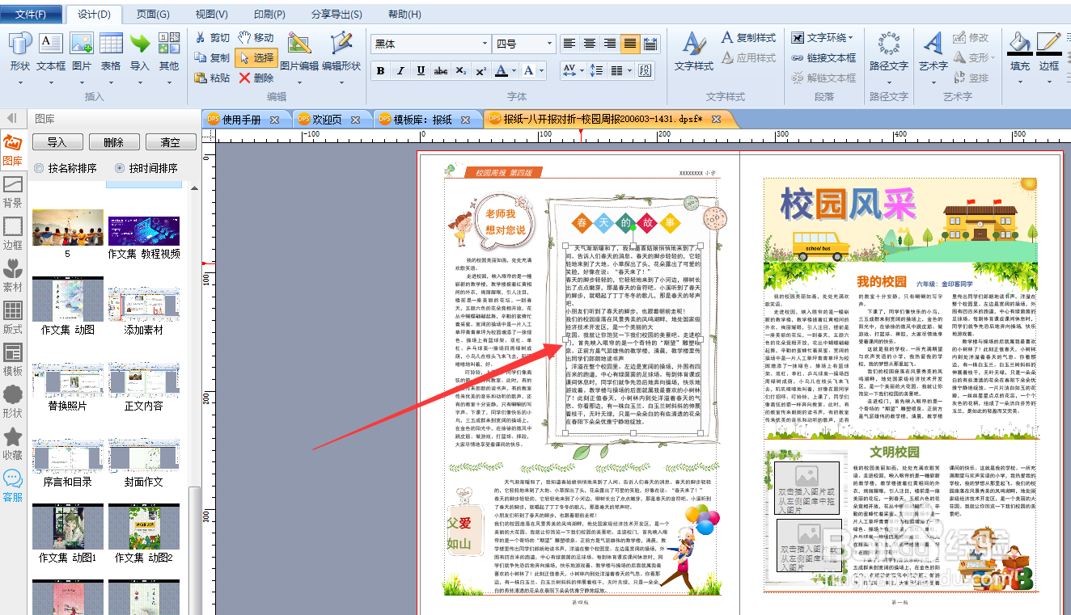Click the 清空 button in gallery panel
The height and width of the screenshot is (615, 1071).
pyautogui.click(x=170, y=141)
